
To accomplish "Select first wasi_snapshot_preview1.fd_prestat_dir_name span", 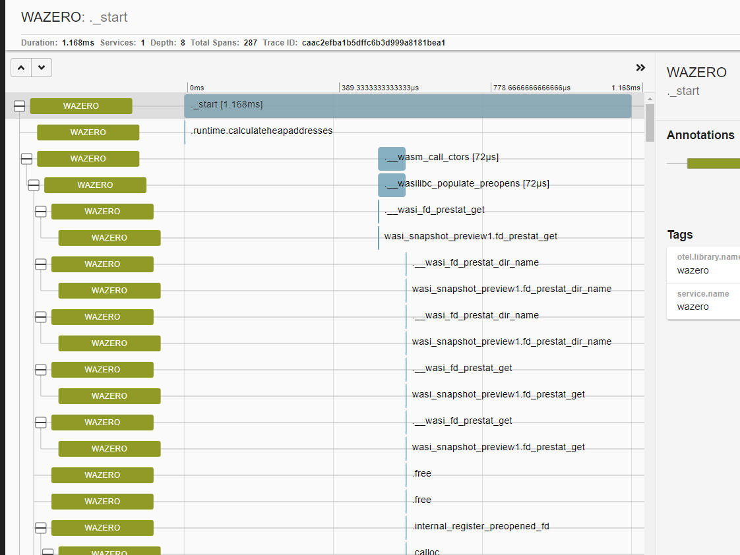I will [512, 289].
